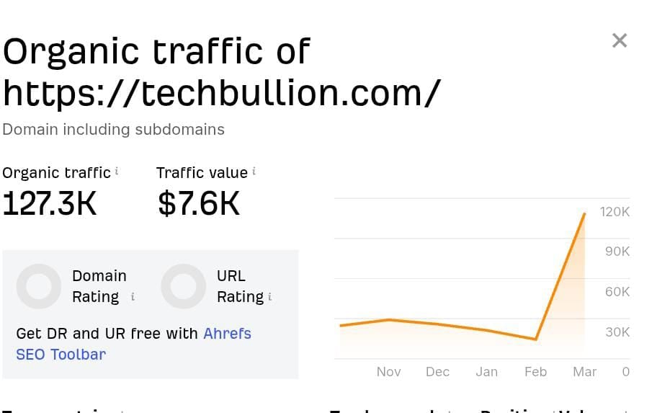The width and height of the screenshot is (652, 413).
Task: Click the $7.6K traffic value figure
Action: 198,204
